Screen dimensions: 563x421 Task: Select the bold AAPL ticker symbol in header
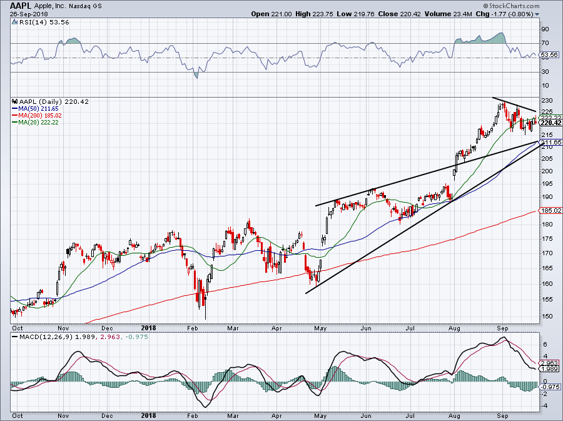tap(21, 6)
